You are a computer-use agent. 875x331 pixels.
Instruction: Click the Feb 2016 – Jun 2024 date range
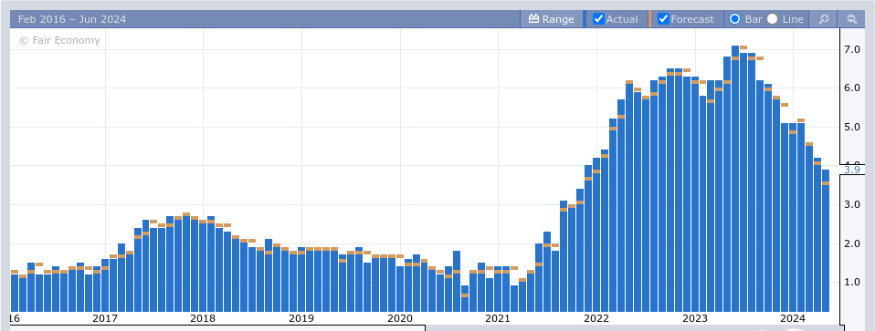(x=72, y=19)
